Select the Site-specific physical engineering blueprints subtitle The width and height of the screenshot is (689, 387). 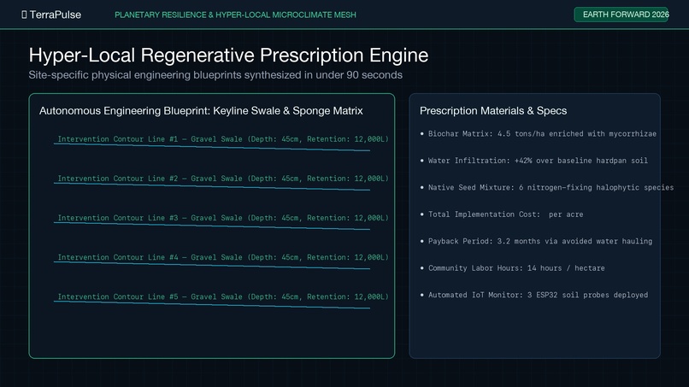215,75
